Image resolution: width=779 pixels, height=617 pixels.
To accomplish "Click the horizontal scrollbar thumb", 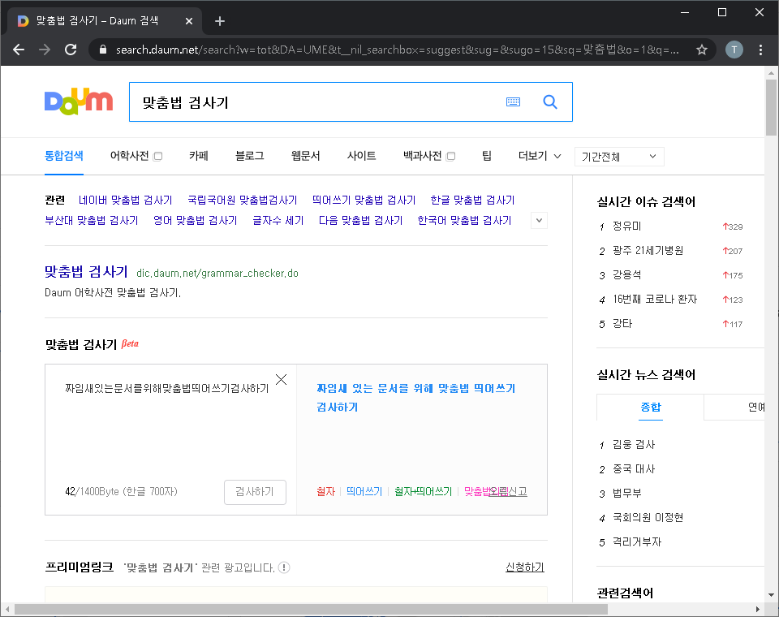I will click(311, 609).
